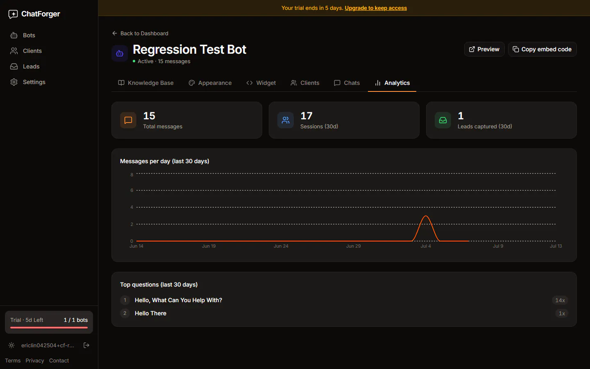This screenshot has width=590, height=369.
Task: Switch to Knowledge Base tab
Action: (x=146, y=83)
